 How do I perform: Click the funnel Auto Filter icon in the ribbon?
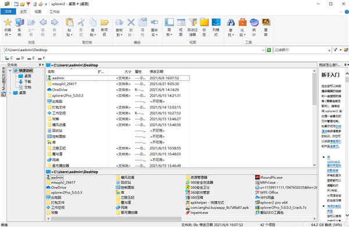(193, 22)
